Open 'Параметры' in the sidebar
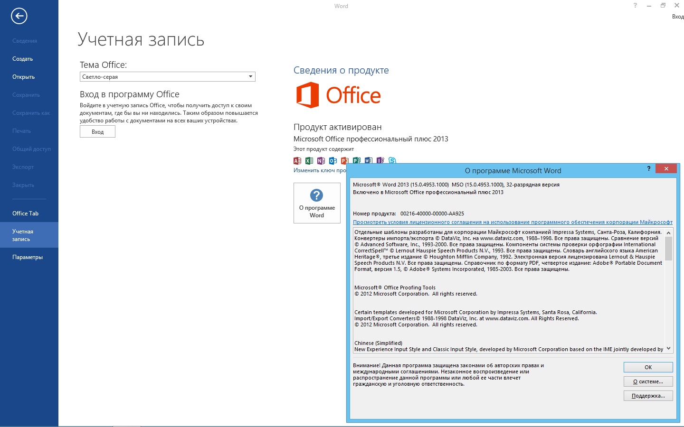Viewport: 684px width, 427px height. pyautogui.click(x=28, y=257)
